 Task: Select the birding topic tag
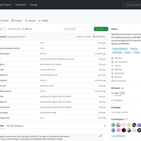[128, 52]
